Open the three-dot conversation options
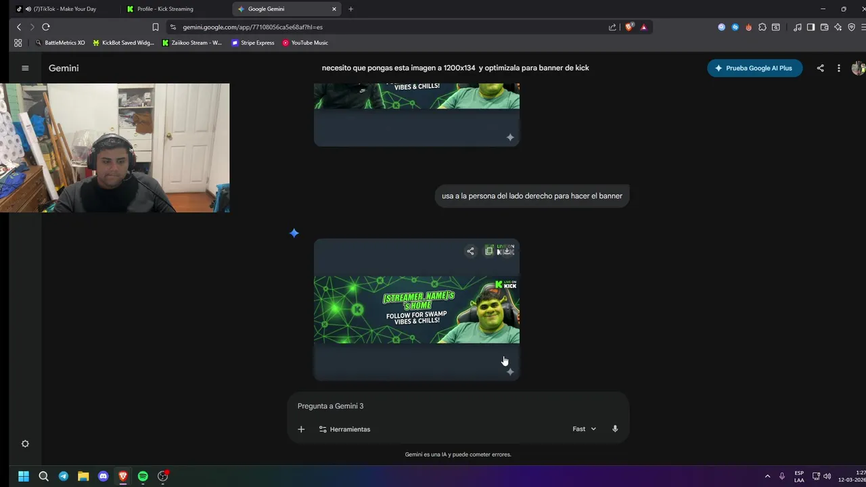The image size is (866, 487). pyautogui.click(x=838, y=68)
